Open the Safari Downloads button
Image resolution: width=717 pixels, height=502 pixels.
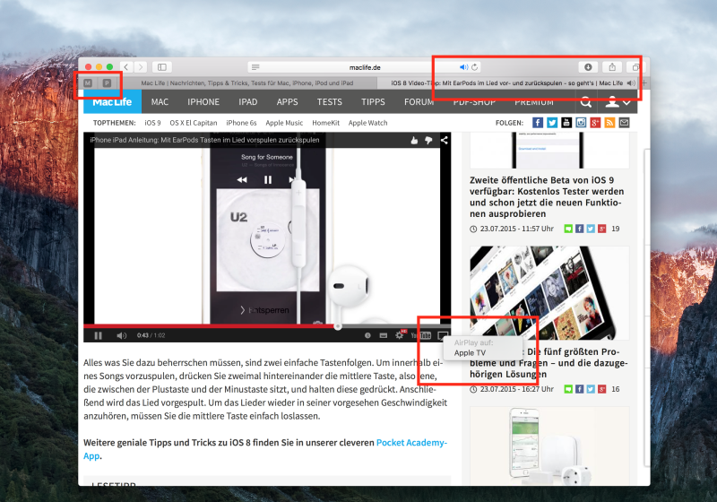click(588, 67)
